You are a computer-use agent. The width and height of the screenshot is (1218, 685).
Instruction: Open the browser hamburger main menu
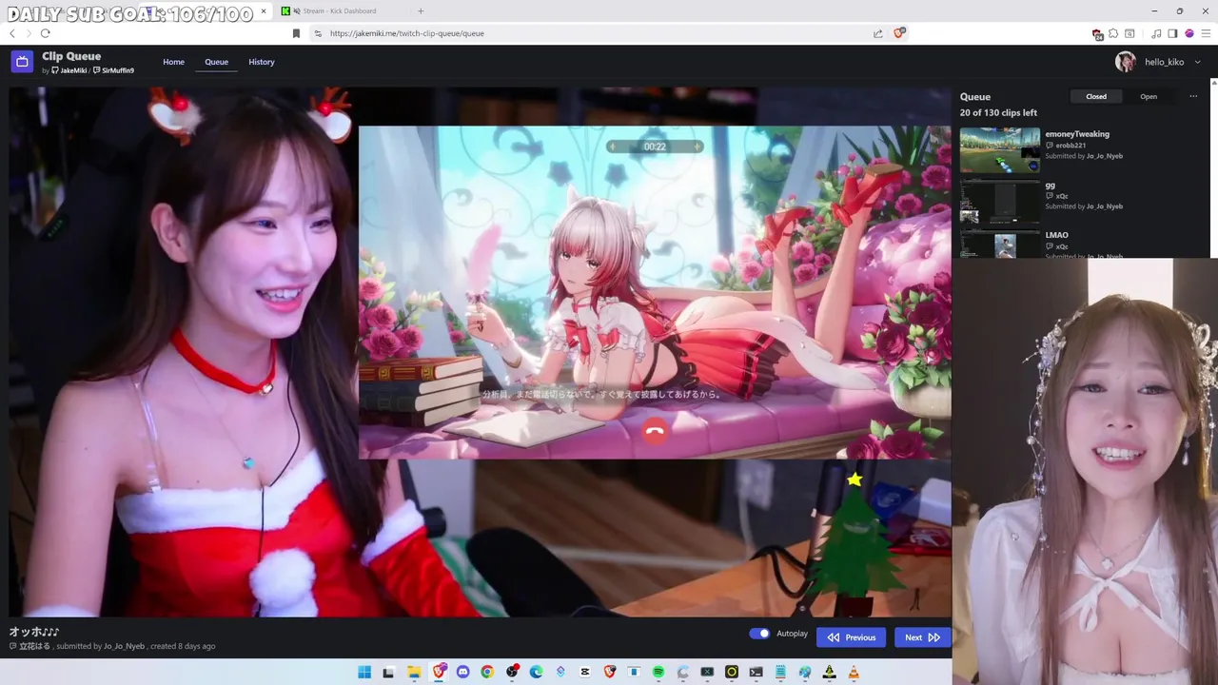1206,33
